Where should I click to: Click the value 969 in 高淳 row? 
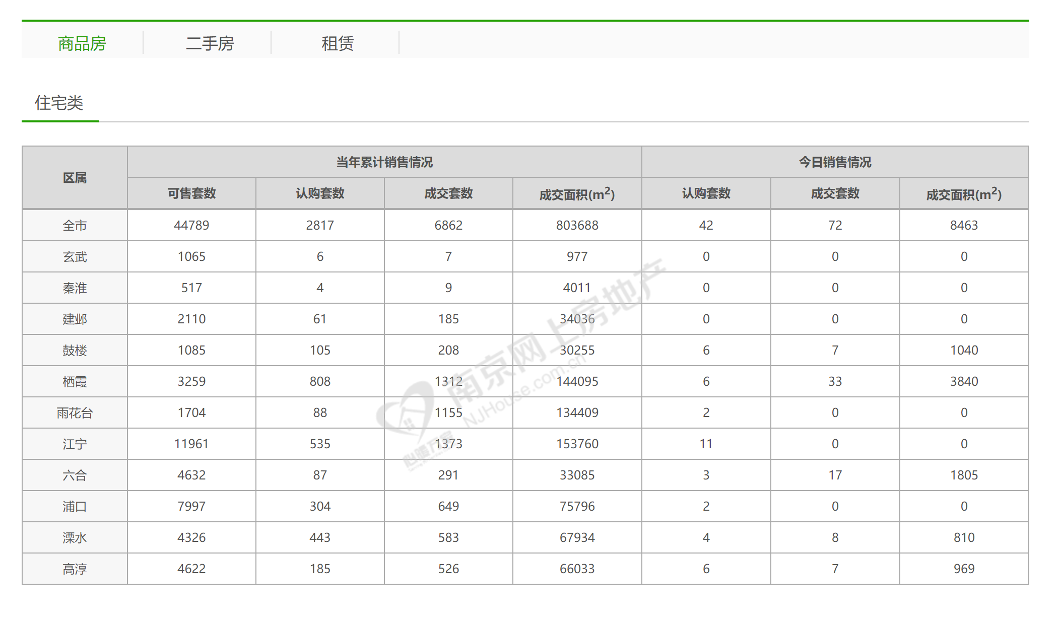click(964, 569)
